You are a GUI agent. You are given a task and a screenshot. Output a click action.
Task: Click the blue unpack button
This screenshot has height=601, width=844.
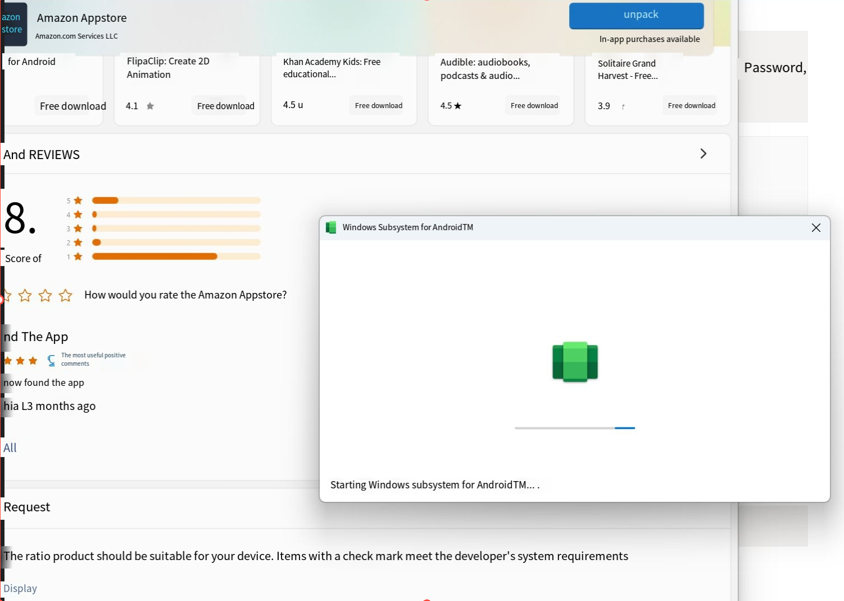637,16
